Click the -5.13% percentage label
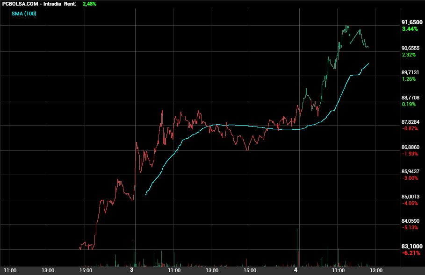425x275 pixels. point(410,228)
